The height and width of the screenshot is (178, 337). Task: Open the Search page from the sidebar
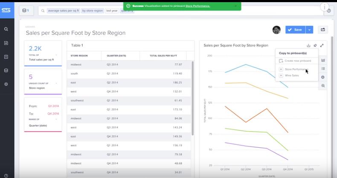pos(6,29)
